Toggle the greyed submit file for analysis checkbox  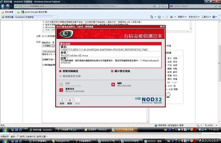(60, 76)
